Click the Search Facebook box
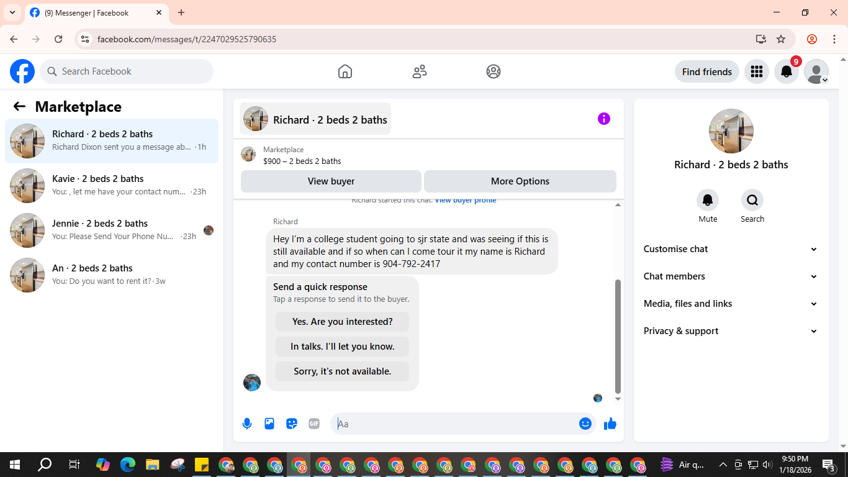 (127, 71)
